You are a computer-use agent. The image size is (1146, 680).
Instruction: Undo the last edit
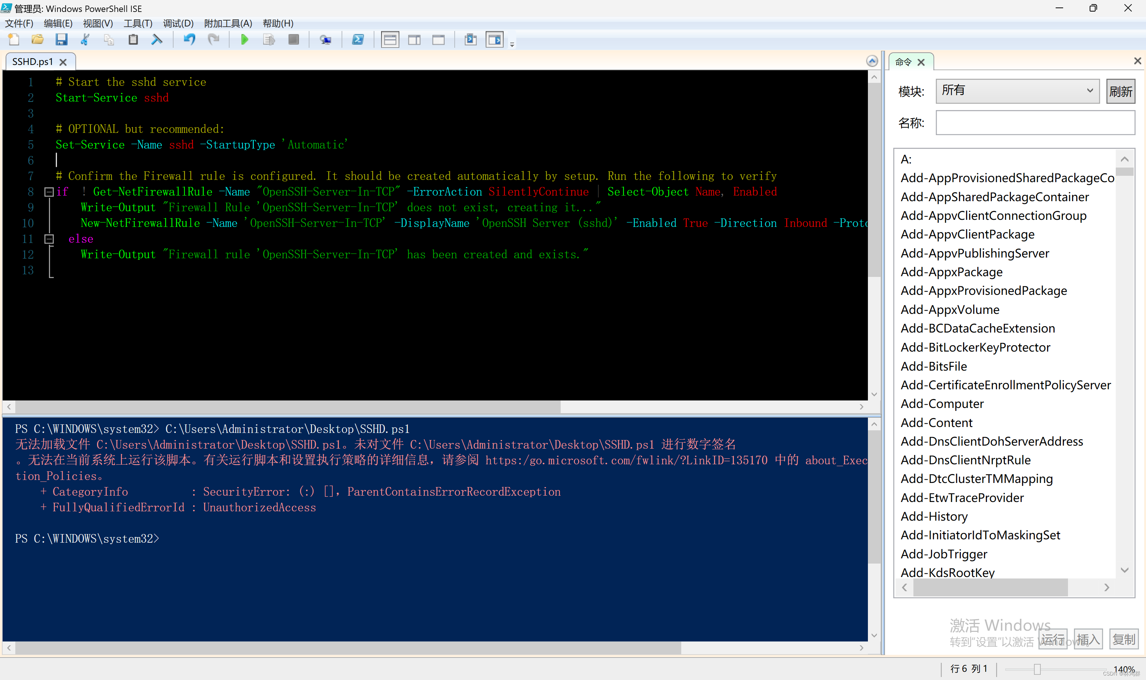(189, 40)
